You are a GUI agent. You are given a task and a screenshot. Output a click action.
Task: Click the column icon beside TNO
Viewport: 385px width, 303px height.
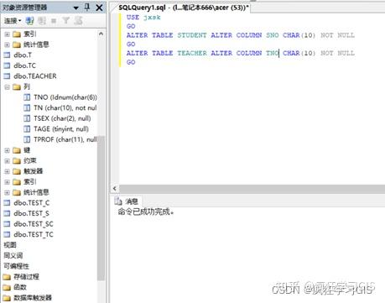[27, 97]
